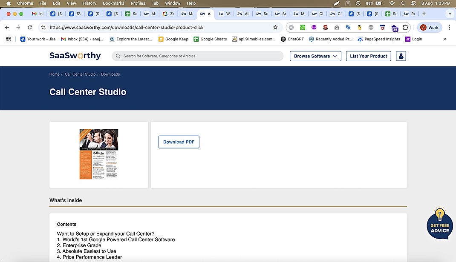This screenshot has width=456, height=262.
Task: Click the Chrome extensions puzzle icon
Action: click(x=405, y=27)
